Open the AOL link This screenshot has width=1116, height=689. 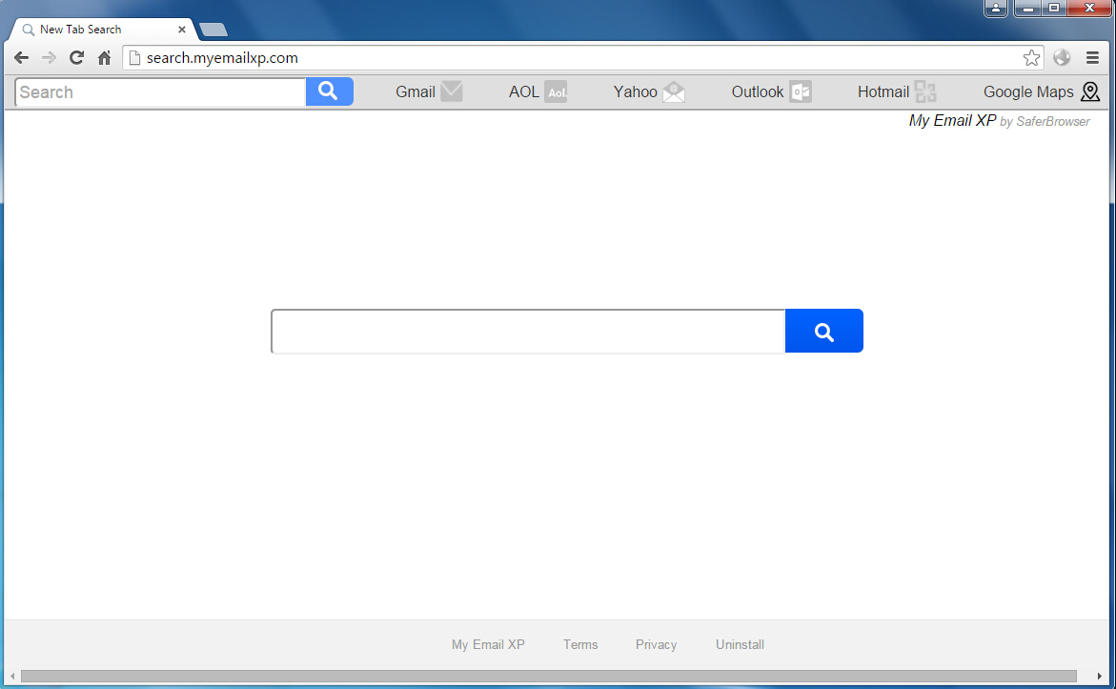(524, 91)
